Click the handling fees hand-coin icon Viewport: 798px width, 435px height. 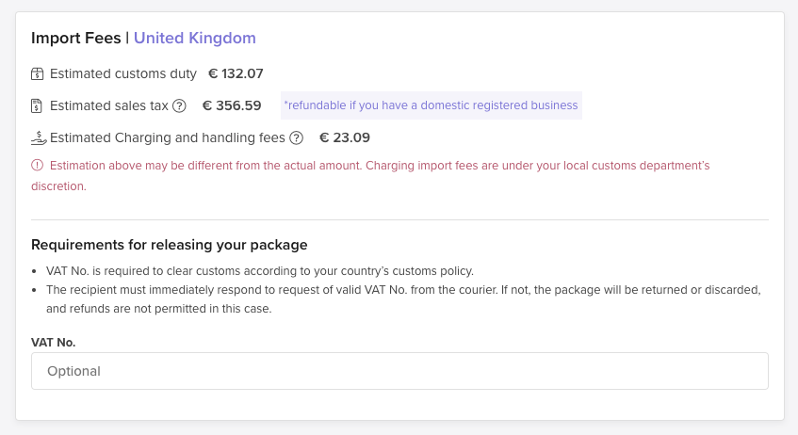(39, 137)
